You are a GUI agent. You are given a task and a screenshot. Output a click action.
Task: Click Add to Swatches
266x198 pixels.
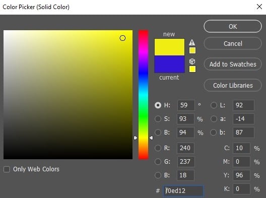[233, 64]
